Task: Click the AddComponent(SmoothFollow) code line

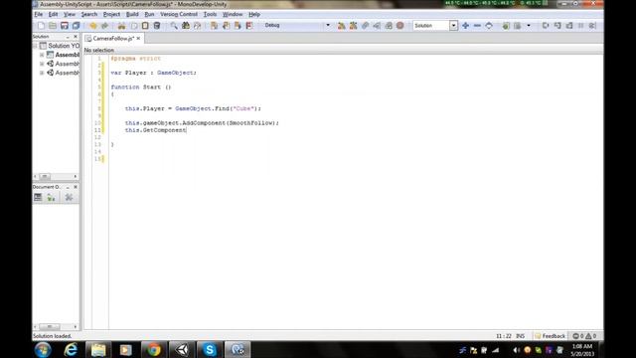Action: 202,123
